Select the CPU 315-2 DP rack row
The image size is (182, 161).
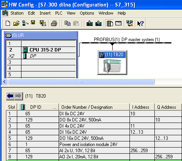(41, 50)
